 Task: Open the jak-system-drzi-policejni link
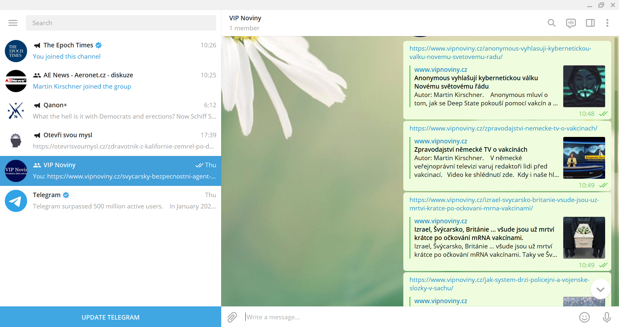[x=499, y=284]
